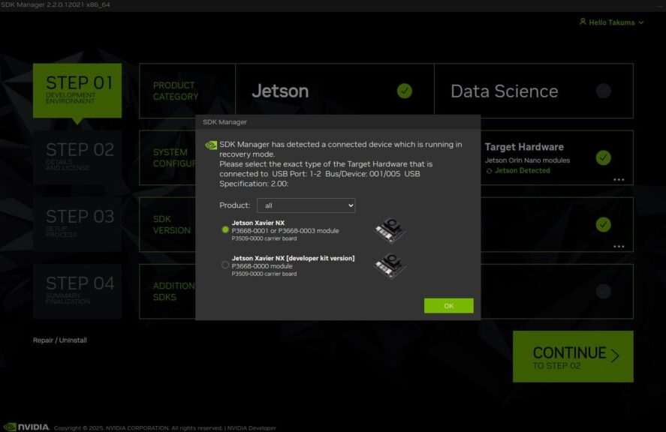This screenshot has width=666, height=432.
Task: Open the Product dropdown set to all
Action: (x=306, y=205)
